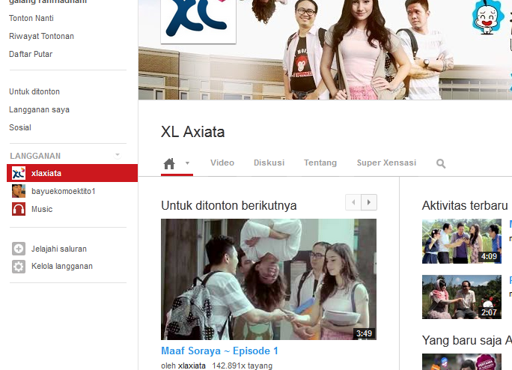
Task: Collapse the LANGGANAN section arrow
Action: point(118,155)
